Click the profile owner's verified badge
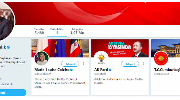180x100 pixels. (x=8, y=47)
